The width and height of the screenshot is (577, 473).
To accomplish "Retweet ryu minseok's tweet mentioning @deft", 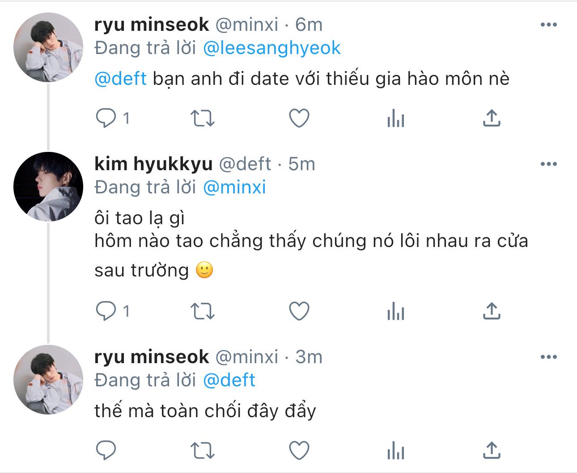I will pos(203,118).
